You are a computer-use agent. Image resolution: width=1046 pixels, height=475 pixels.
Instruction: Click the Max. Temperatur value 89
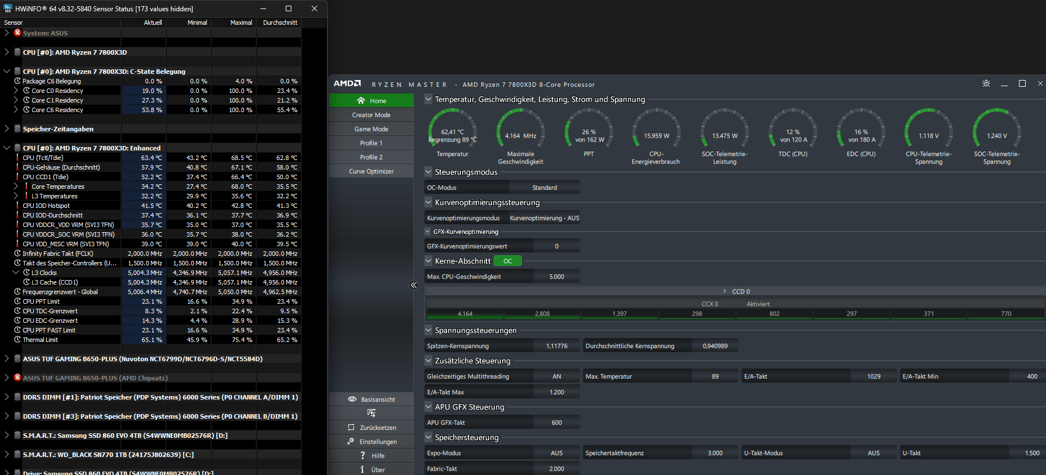point(715,376)
